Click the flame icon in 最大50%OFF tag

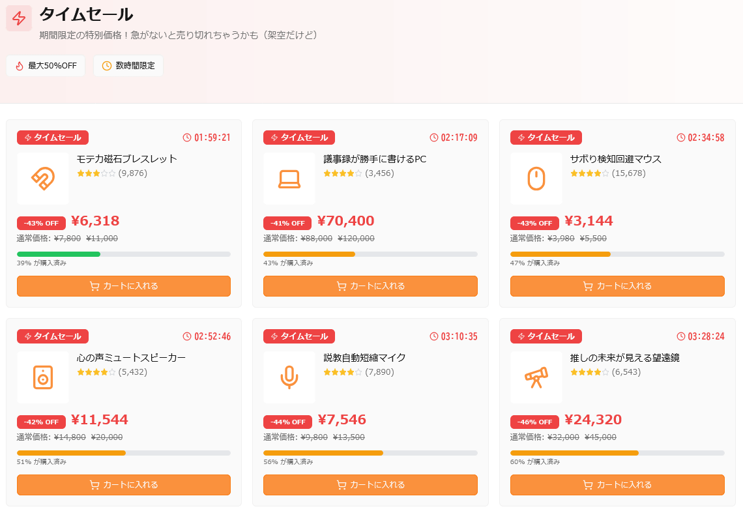click(x=20, y=66)
